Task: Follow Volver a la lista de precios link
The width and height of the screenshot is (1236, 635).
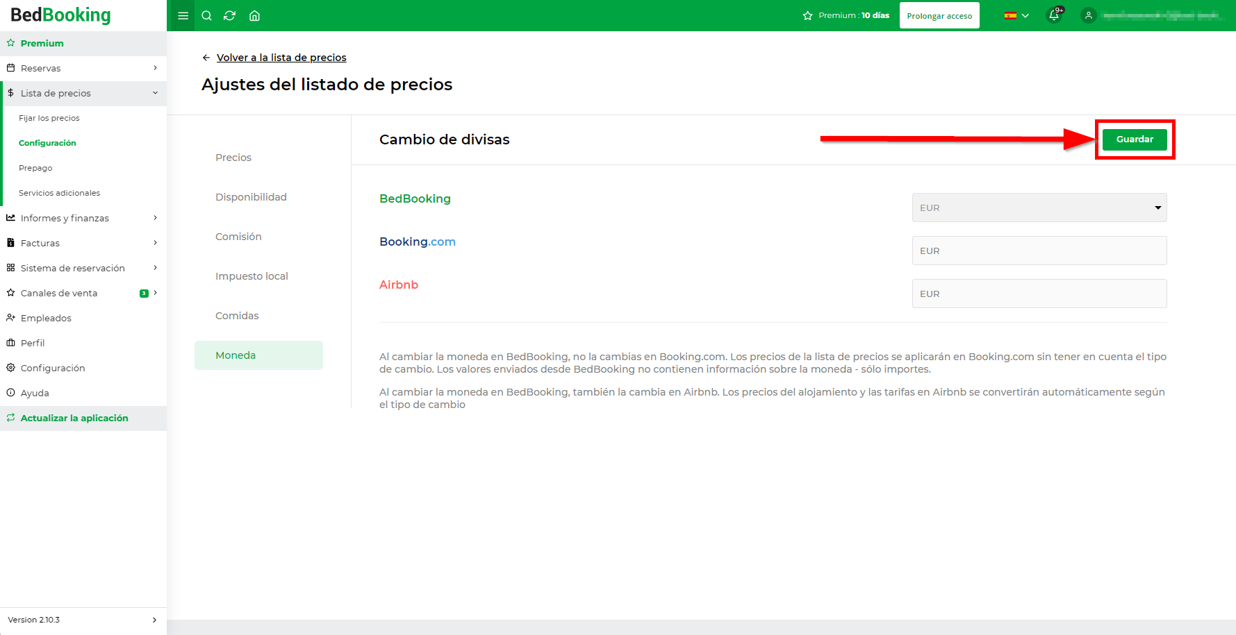Action: coord(281,58)
